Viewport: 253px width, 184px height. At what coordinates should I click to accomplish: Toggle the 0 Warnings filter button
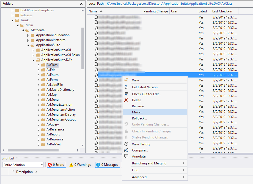click(x=80, y=165)
